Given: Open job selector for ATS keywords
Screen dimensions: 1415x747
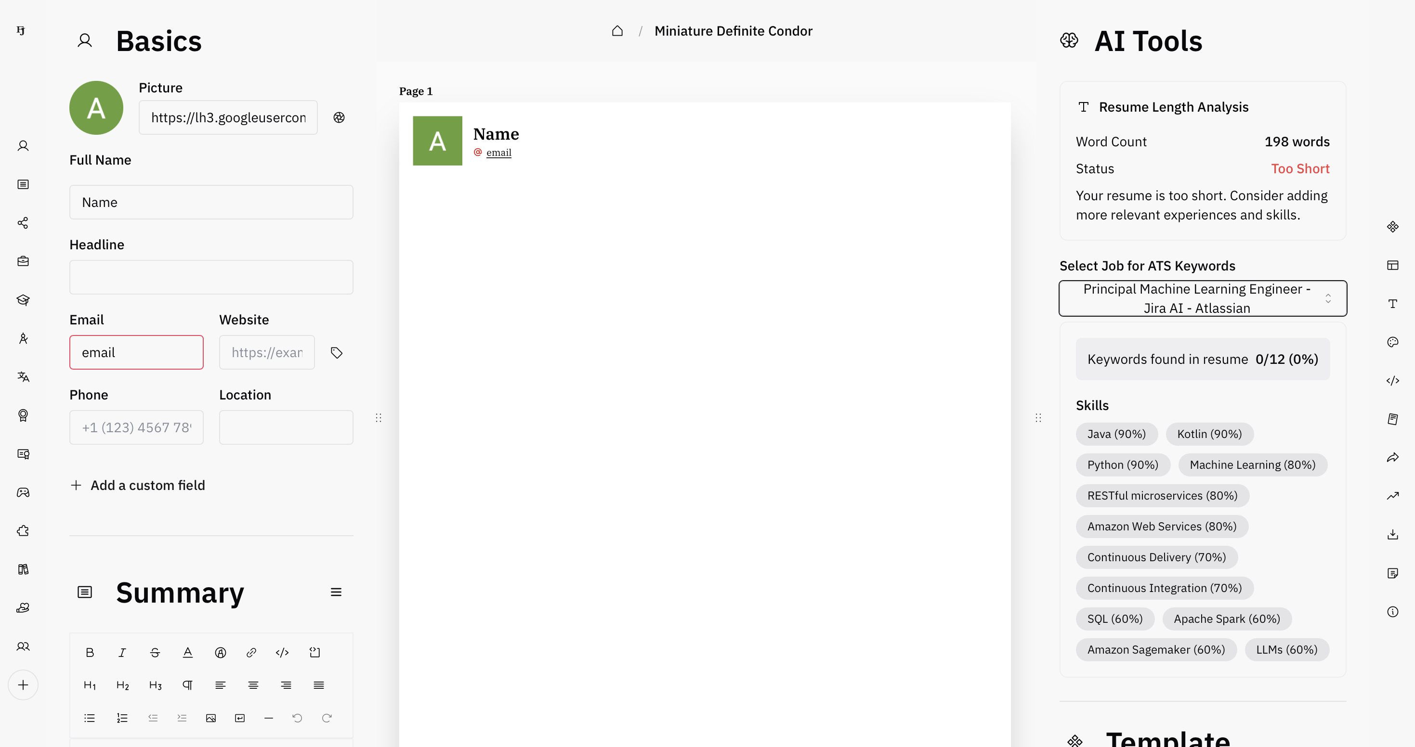Looking at the screenshot, I should 1203,298.
